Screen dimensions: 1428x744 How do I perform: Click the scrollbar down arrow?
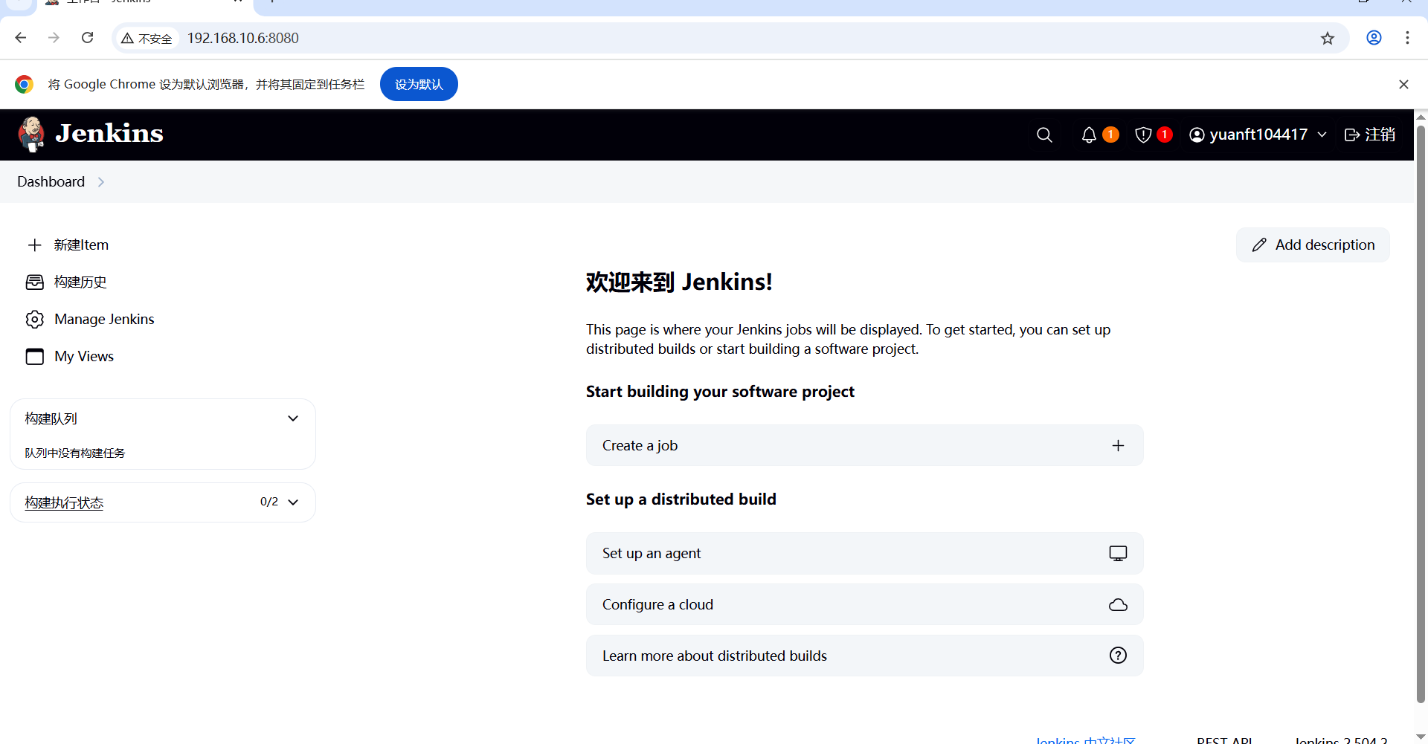click(1421, 737)
